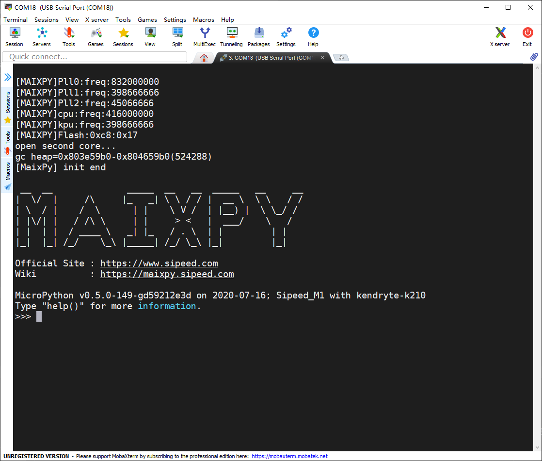The image size is (542, 461).
Task: Open the Help menu in menu bar
Action: 227,20
